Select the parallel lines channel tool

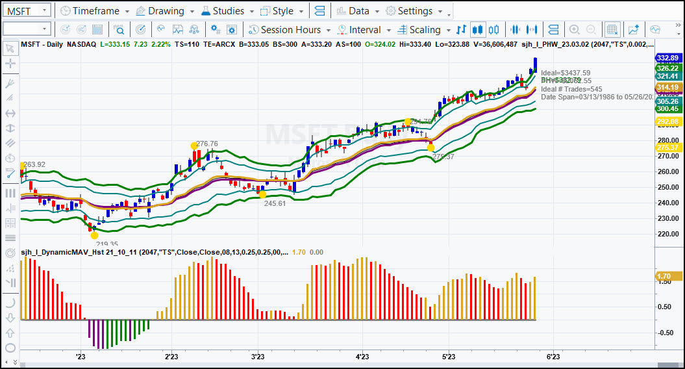[10, 143]
